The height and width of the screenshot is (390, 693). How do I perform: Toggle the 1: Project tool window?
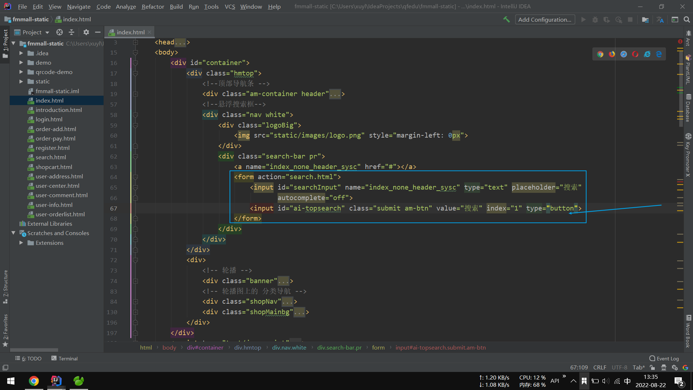click(x=5, y=43)
